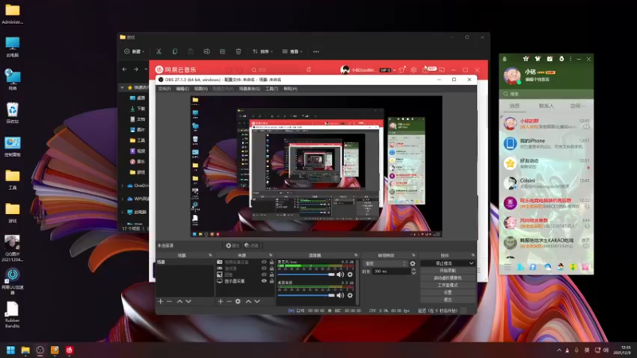Click the transition 时长 300 ms field

point(392,271)
